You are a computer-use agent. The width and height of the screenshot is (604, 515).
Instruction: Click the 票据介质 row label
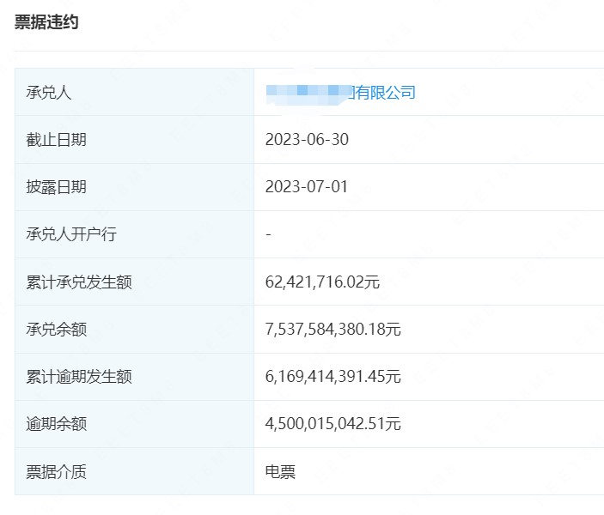coord(57,471)
